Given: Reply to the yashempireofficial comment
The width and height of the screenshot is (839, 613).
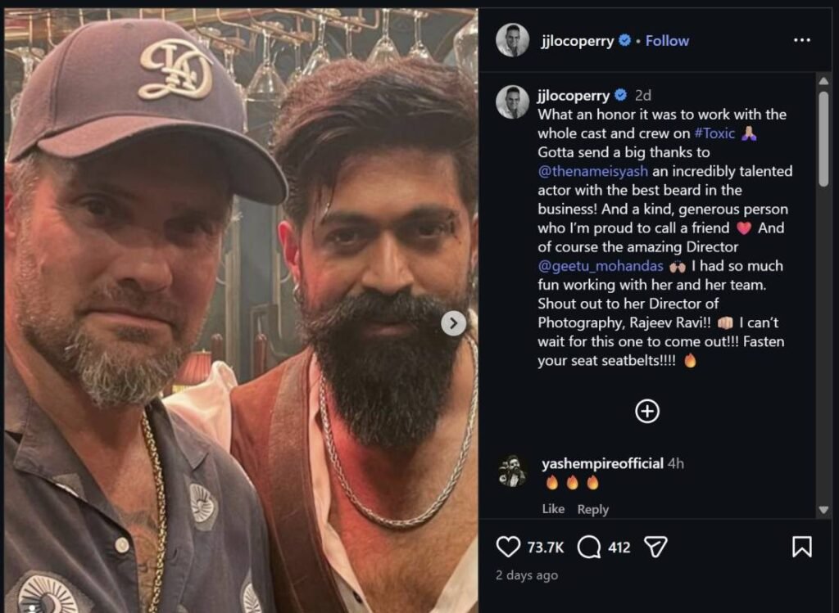Looking at the screenshot, I should pyautogui.click(x=593, y=509).
